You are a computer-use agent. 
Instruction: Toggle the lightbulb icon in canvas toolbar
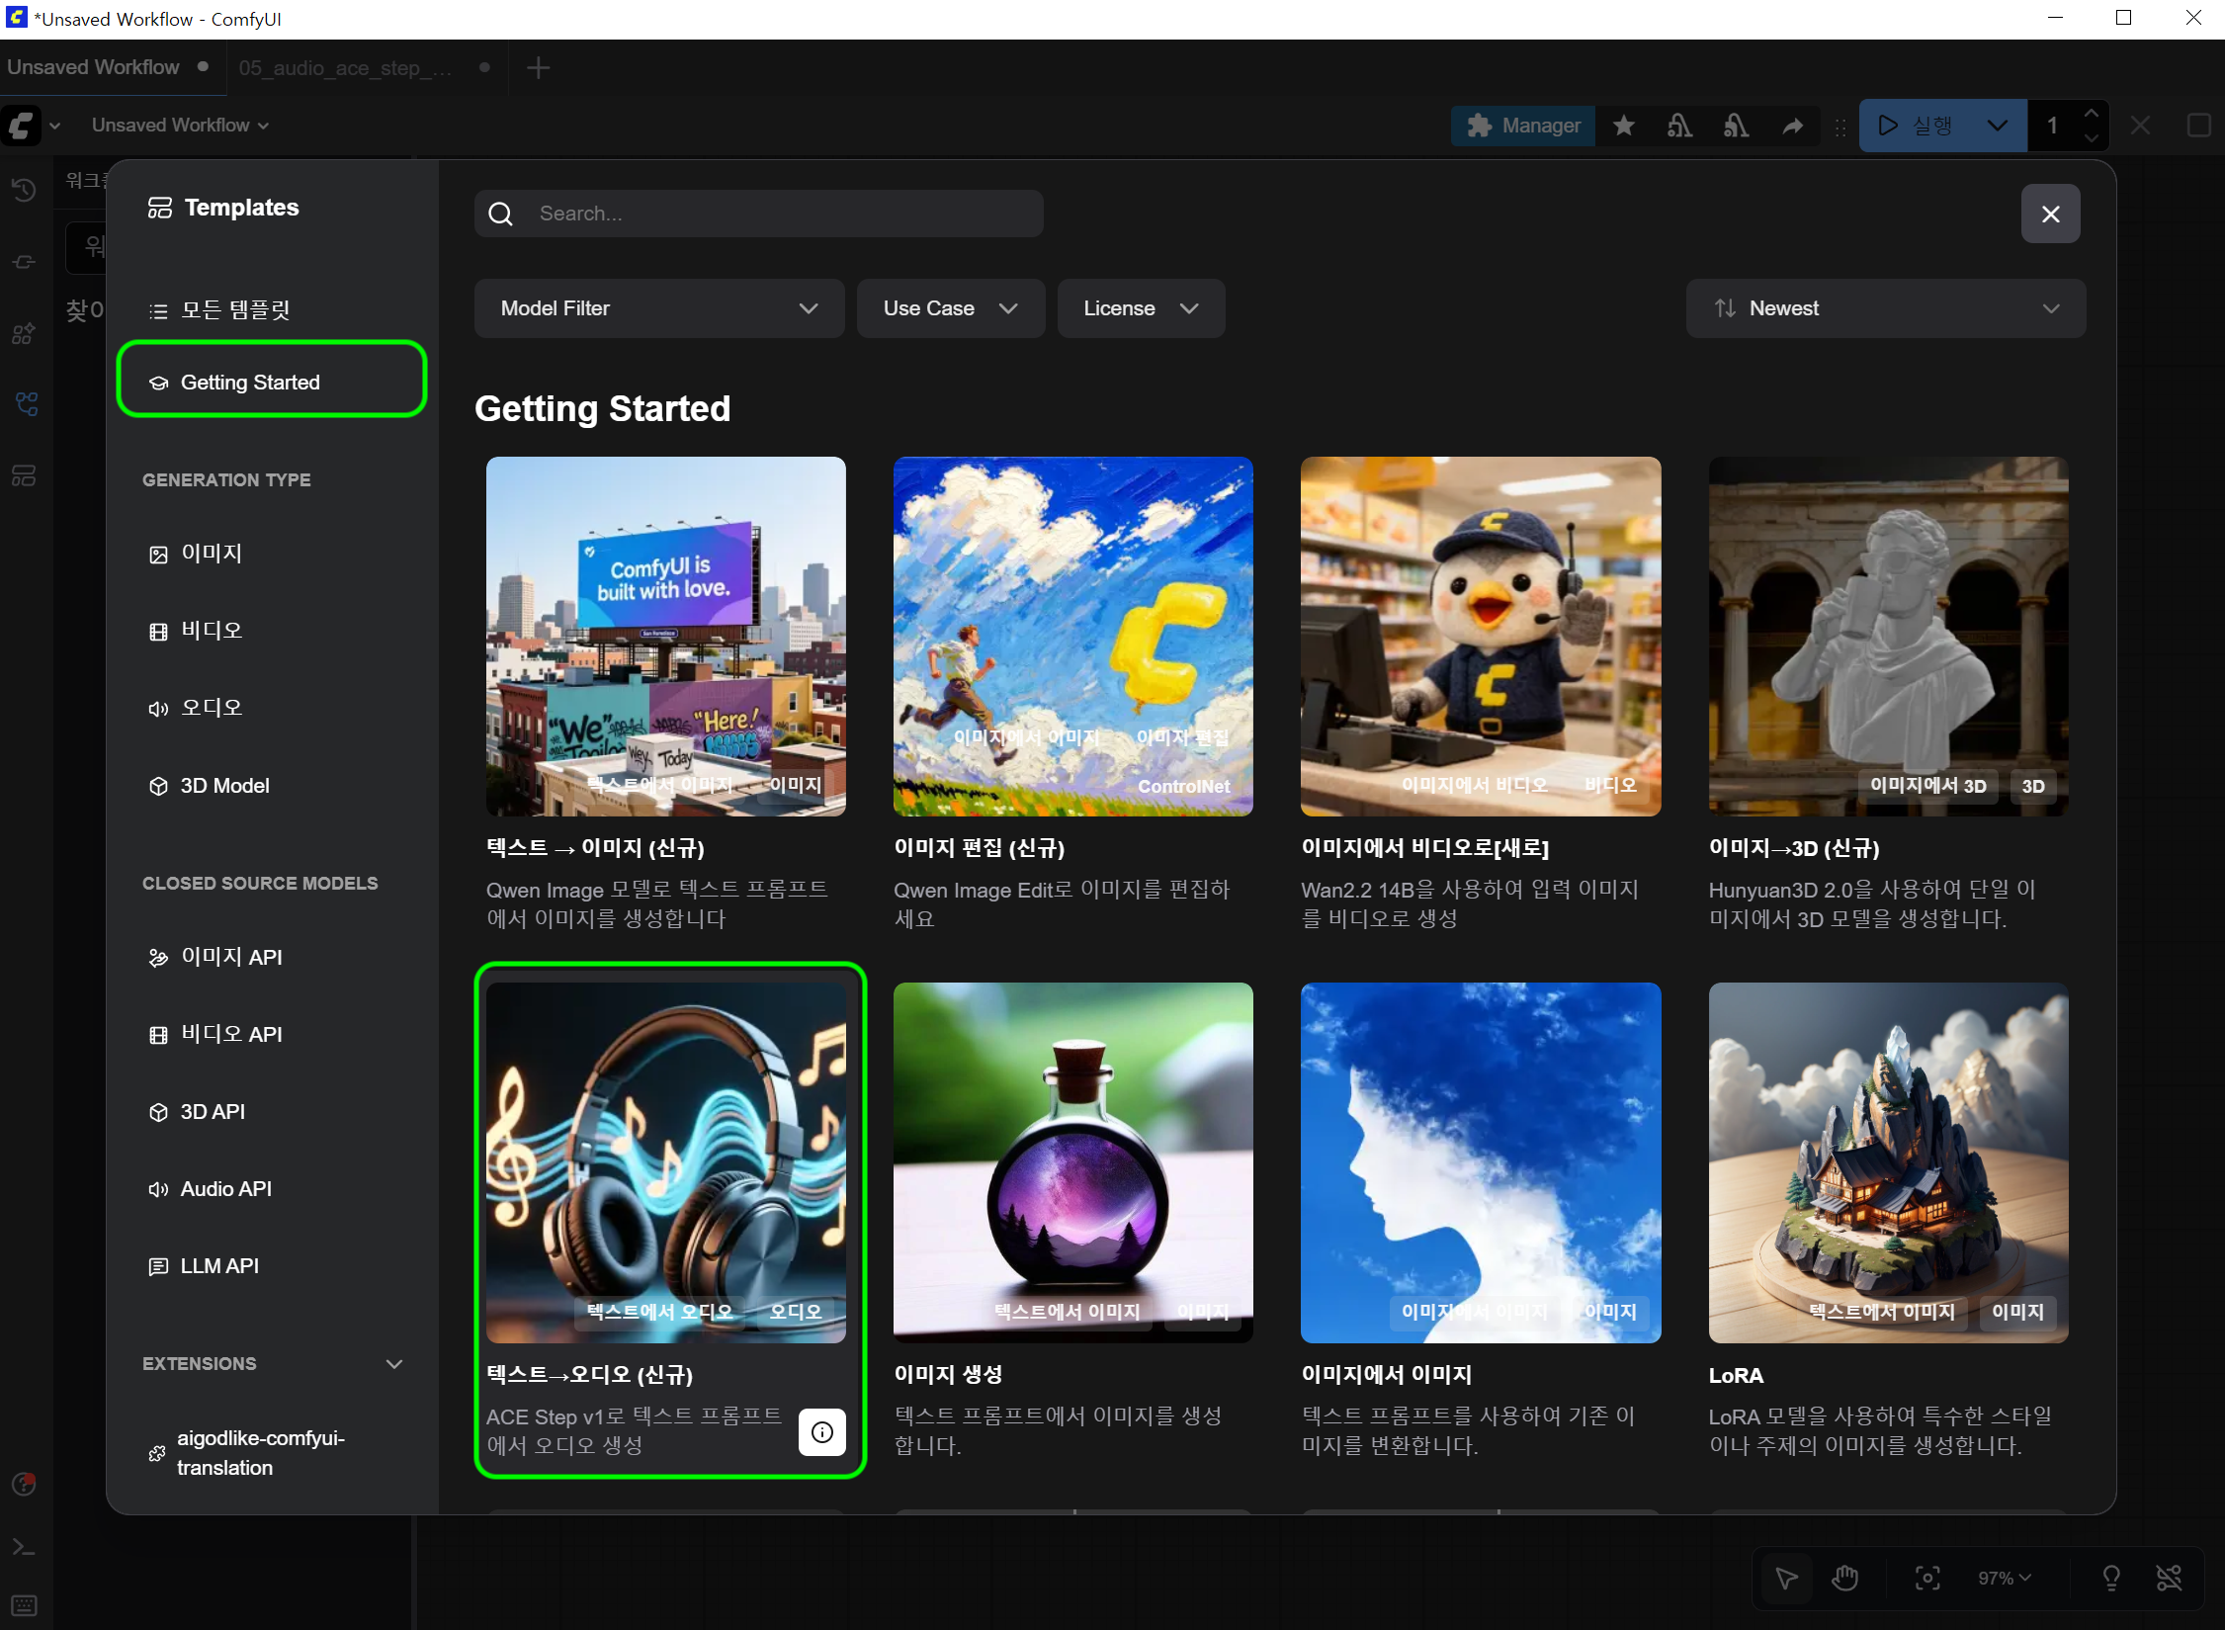tap(2110, 1578)
